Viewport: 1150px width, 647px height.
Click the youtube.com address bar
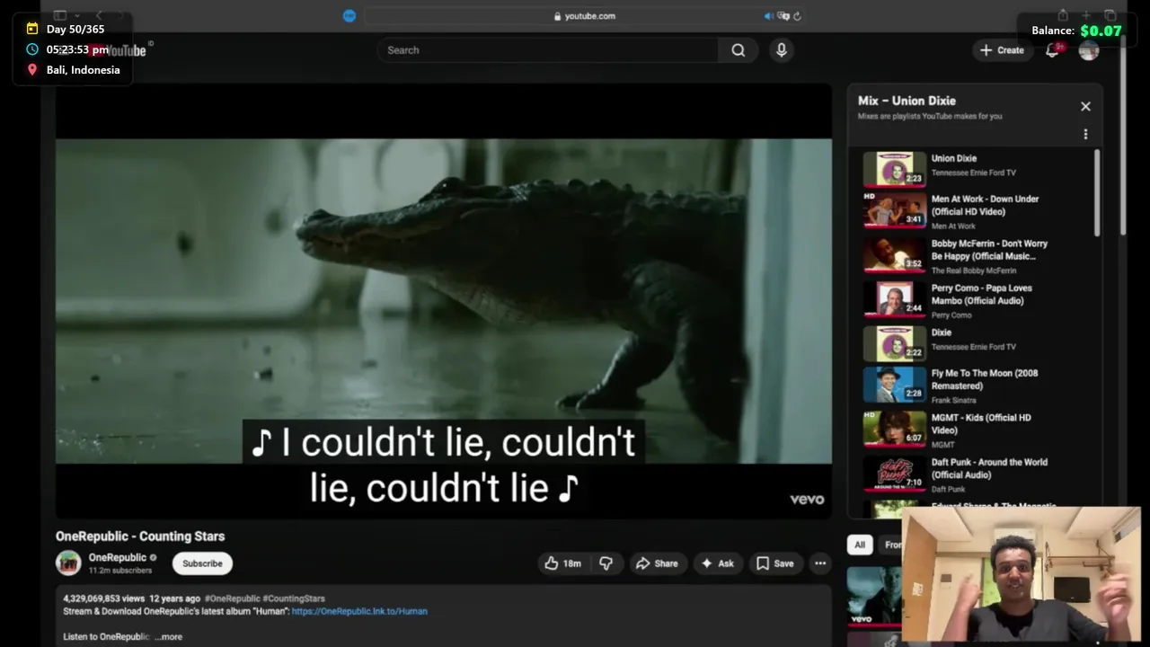pos(584,15)
